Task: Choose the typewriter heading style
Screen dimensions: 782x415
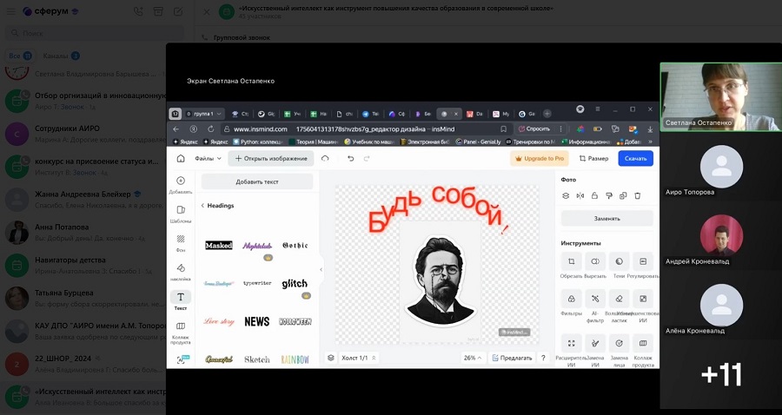Action: coord(257,283)
